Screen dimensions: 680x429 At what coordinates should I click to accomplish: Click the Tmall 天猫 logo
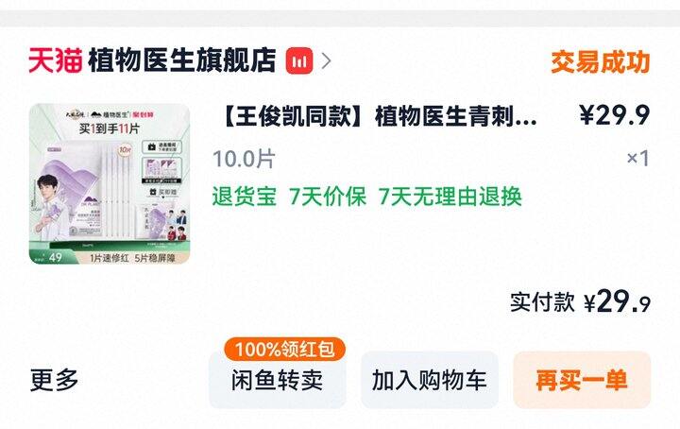click(56, 60)
